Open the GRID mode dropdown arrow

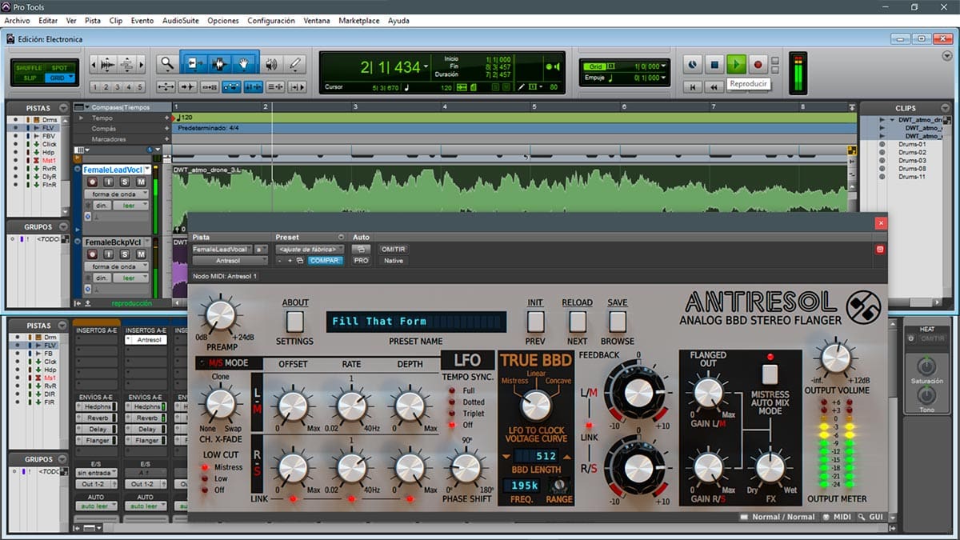[x=70, y=78]
